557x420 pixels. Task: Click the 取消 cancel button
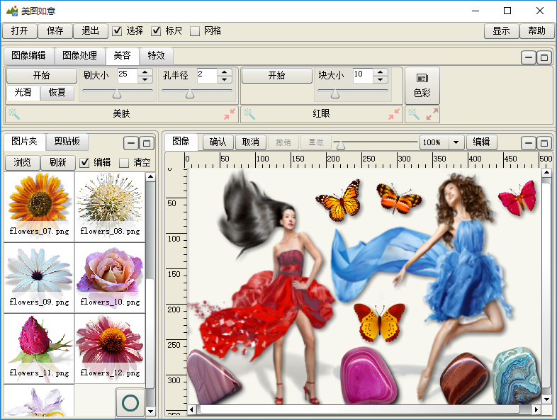(x=251, y=142)
